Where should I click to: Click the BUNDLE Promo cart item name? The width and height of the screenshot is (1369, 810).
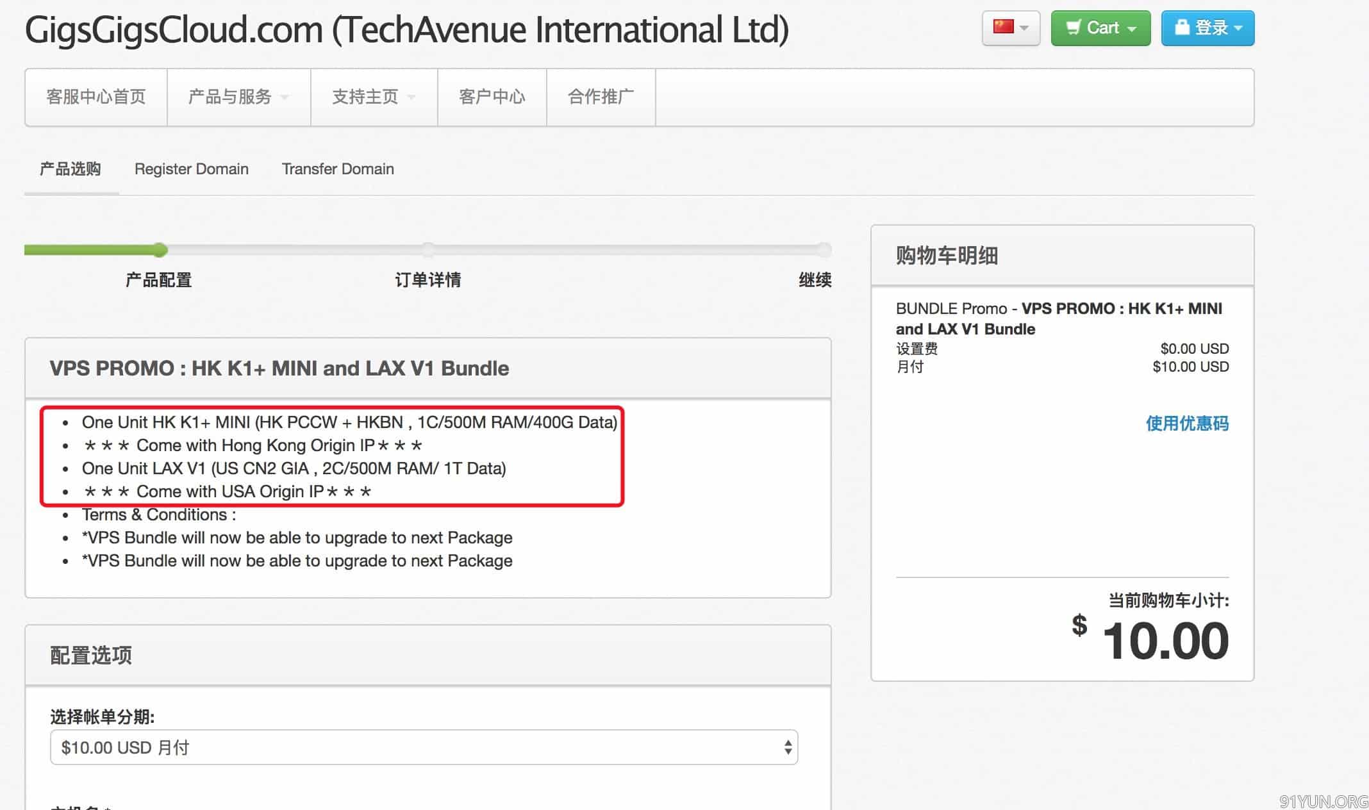pyautogui.click(x=1059, y=318)
